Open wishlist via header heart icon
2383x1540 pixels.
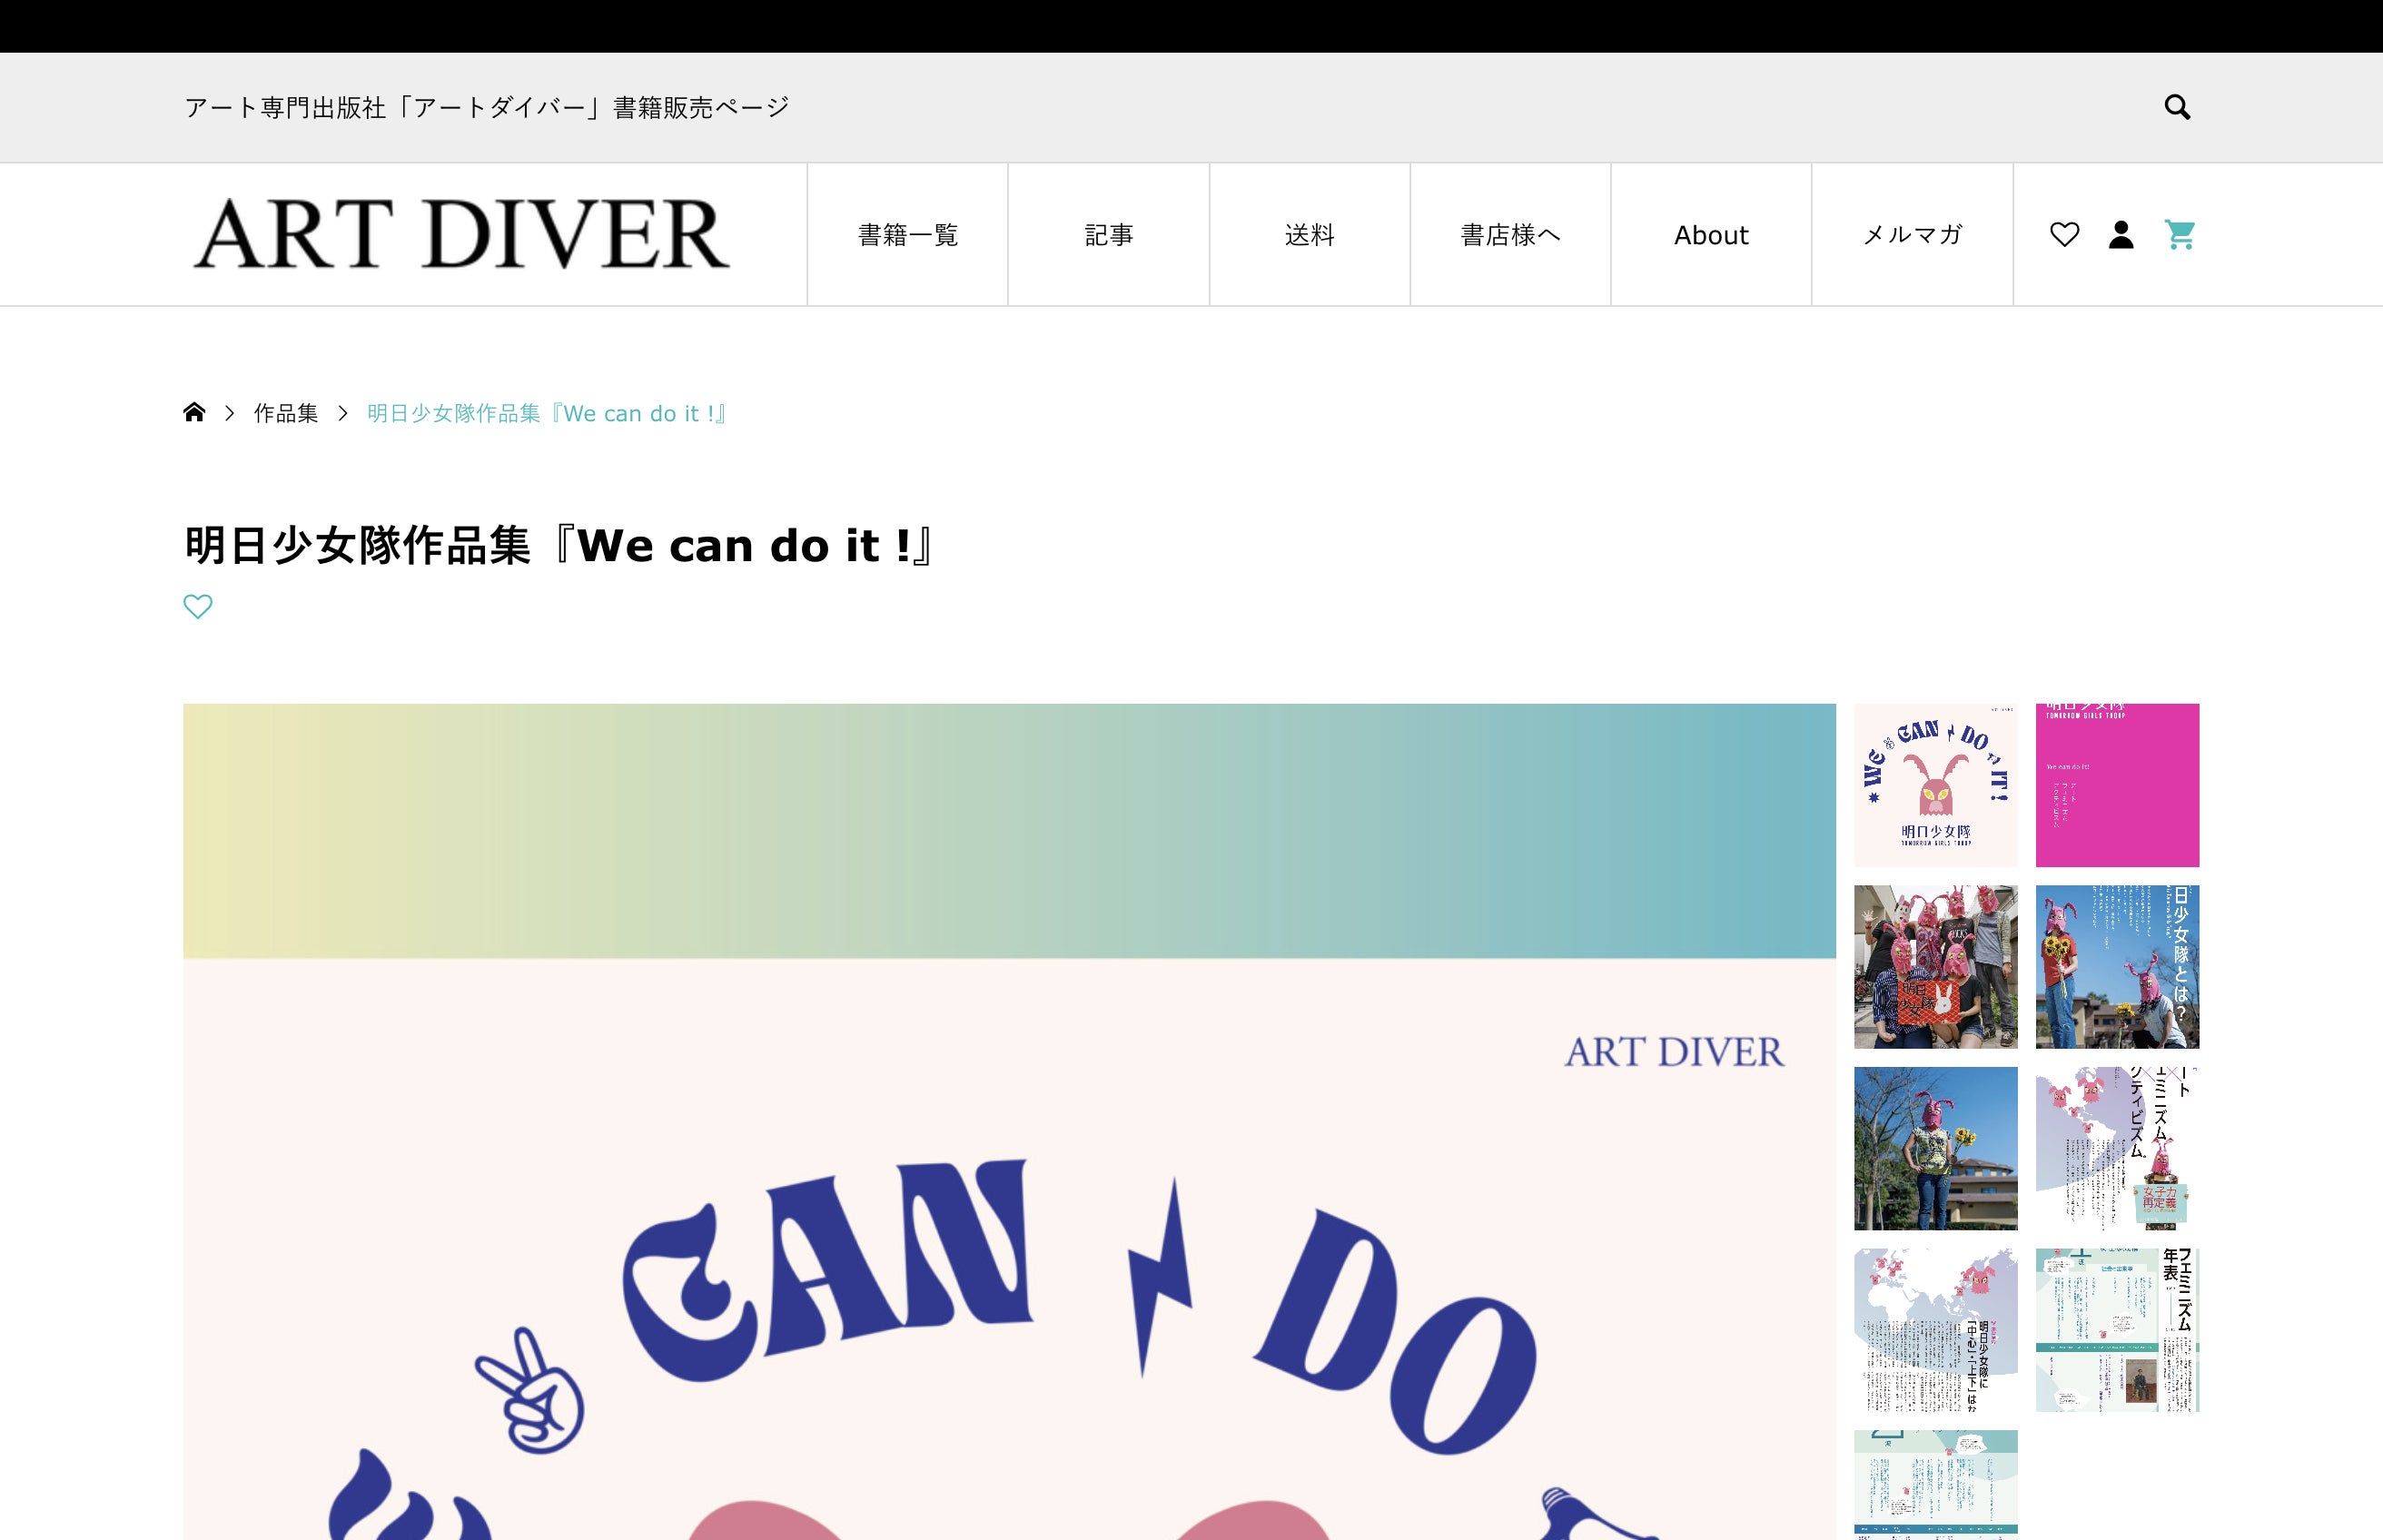tap(2064, 235)
